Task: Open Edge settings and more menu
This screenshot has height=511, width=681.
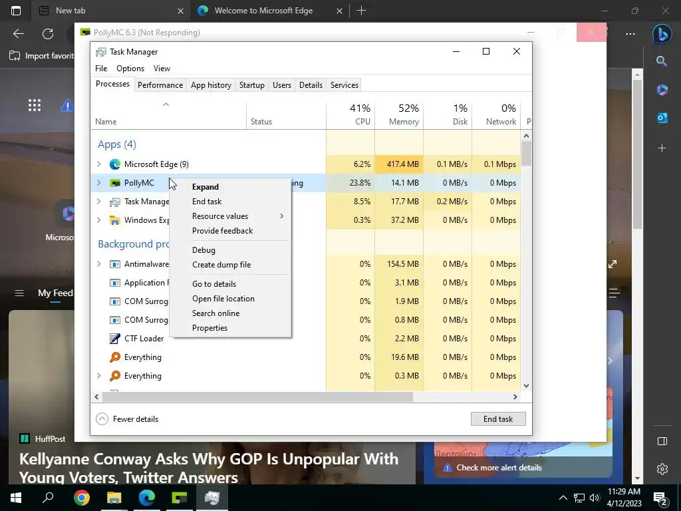Action: click(x=630, y=34)
